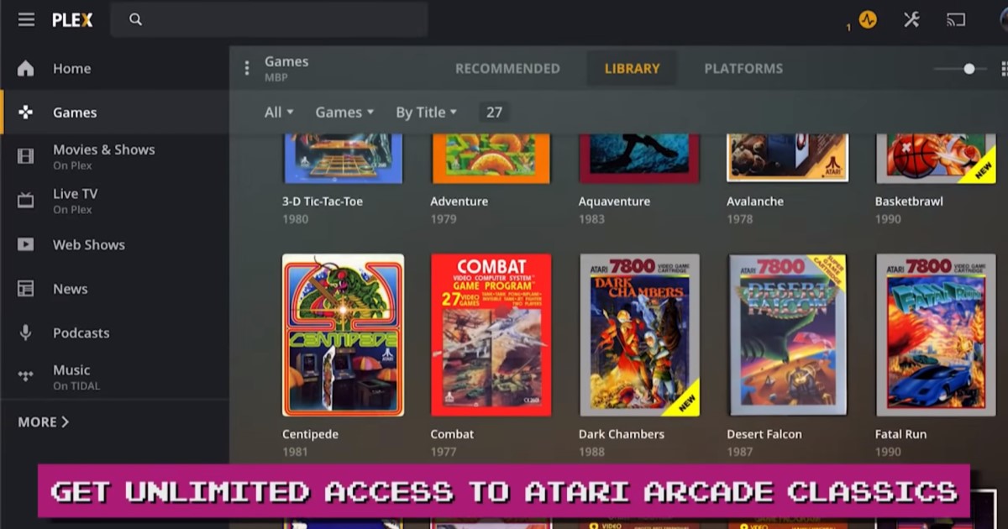Expand MORE sidebar sources
The height and width of the screenshot is (529, 1008).
coord(44,422)
